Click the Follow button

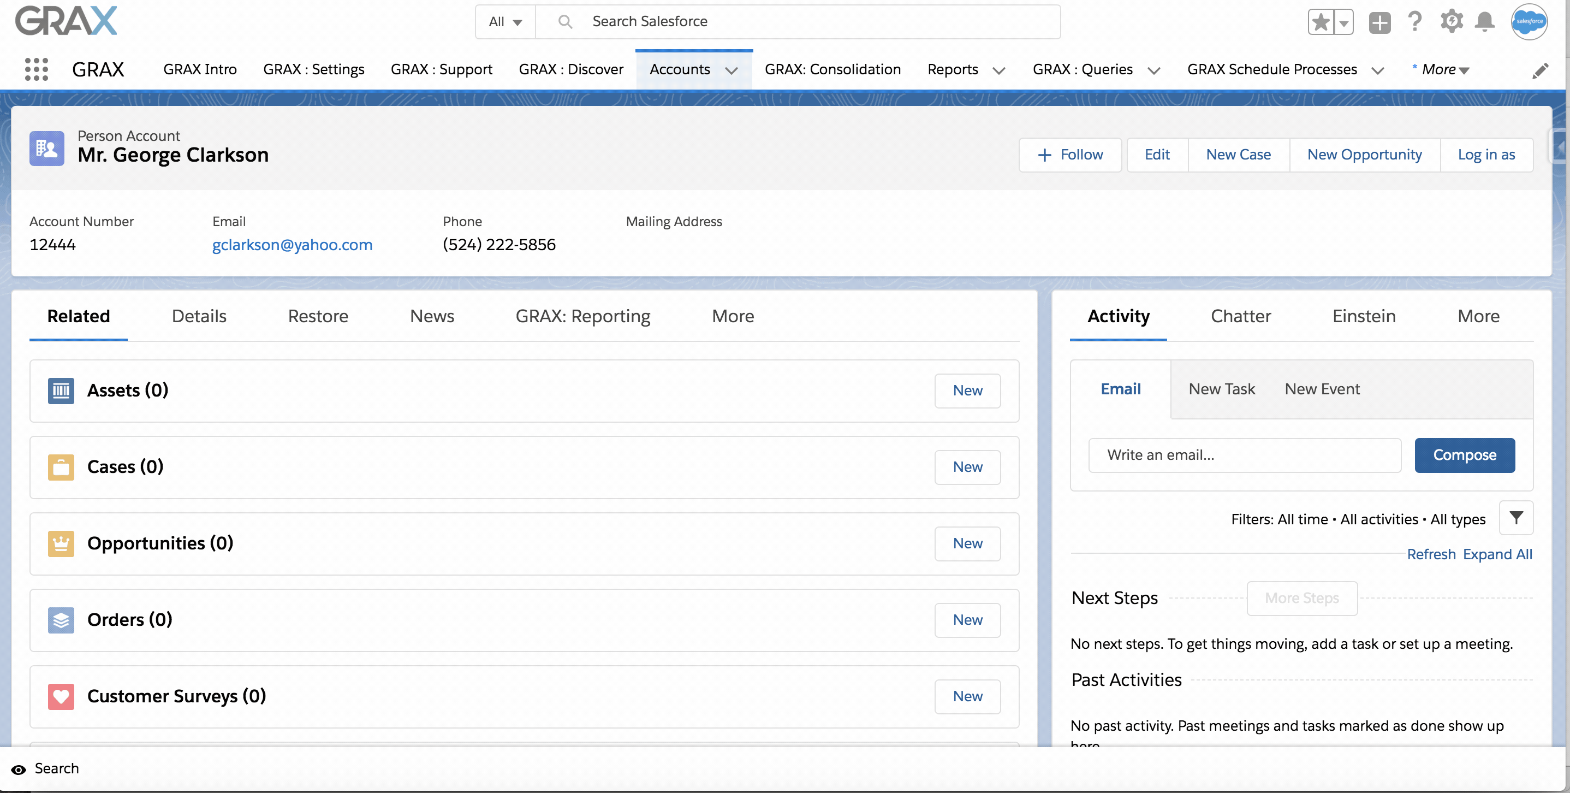click(1069, 155)
